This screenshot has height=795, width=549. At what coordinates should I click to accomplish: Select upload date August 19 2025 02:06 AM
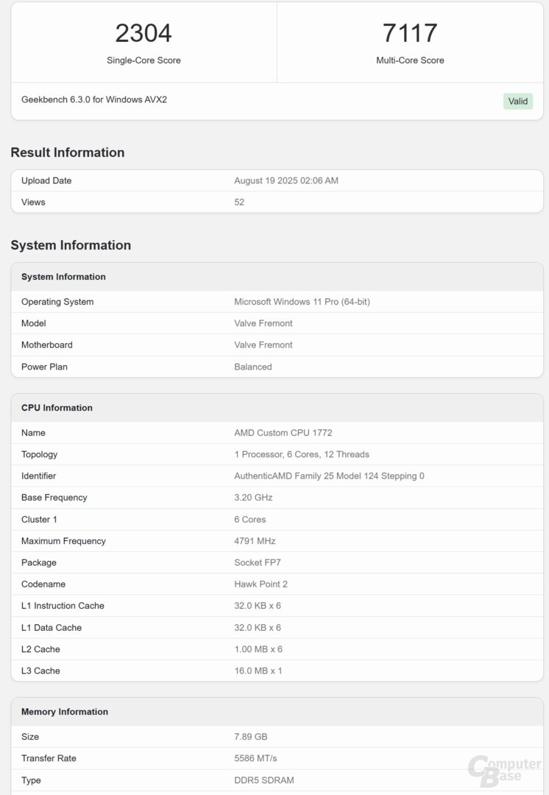pos(286,180)
